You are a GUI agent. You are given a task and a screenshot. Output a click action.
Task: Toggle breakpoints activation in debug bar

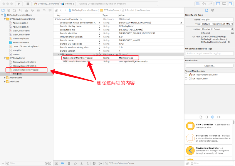[63, 163]
